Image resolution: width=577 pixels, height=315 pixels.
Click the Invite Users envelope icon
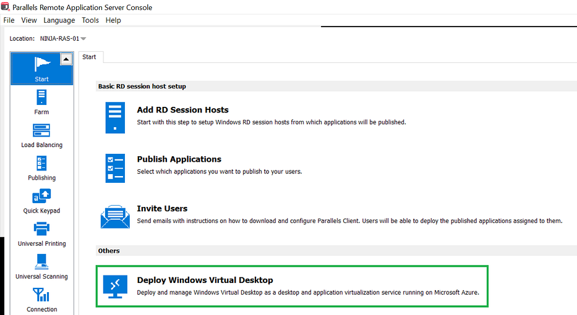tap(115, 217)
